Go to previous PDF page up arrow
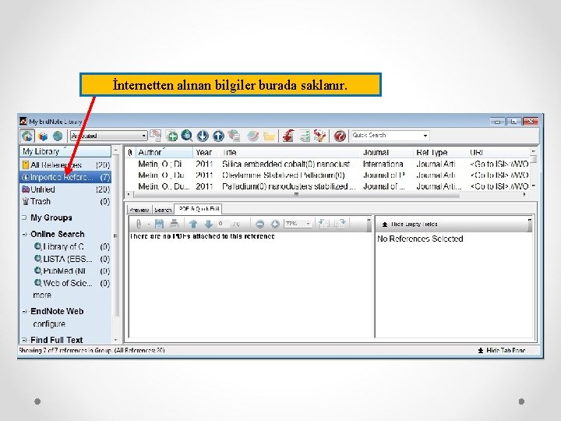This screenshot has width=561, height=421. (193, 224)
